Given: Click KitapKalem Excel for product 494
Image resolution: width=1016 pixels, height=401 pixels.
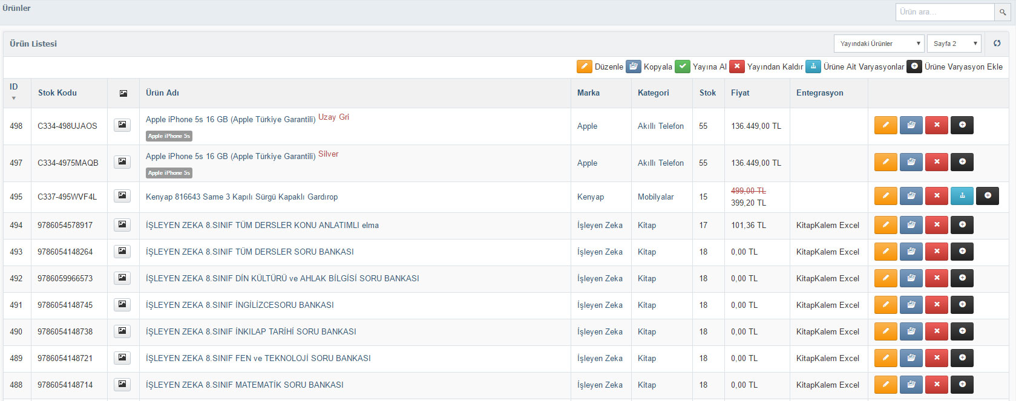Looking at the screenshot, I should point(828,225).
